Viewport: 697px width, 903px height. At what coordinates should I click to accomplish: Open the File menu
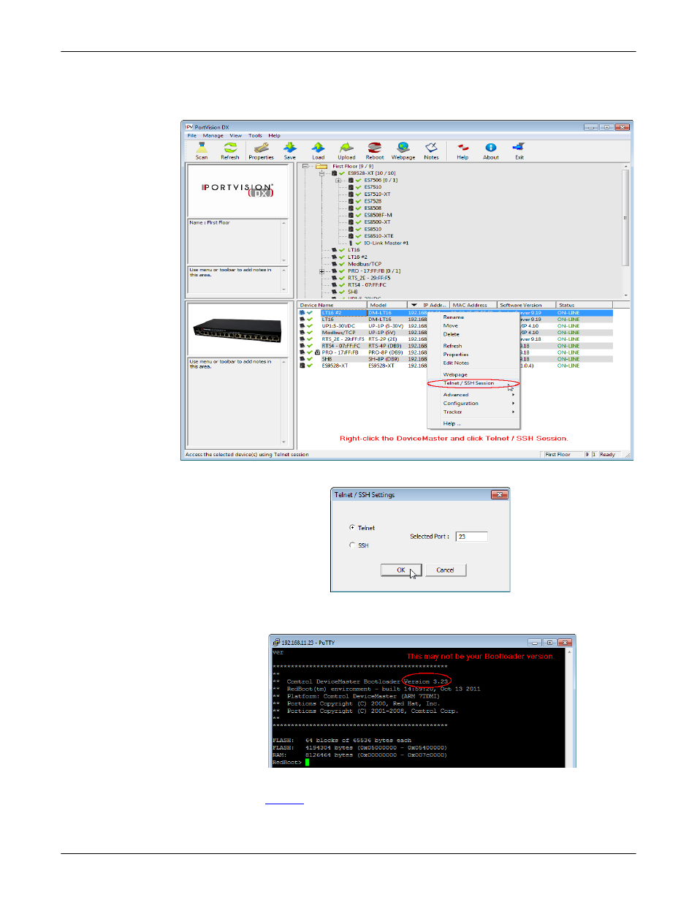191,135
